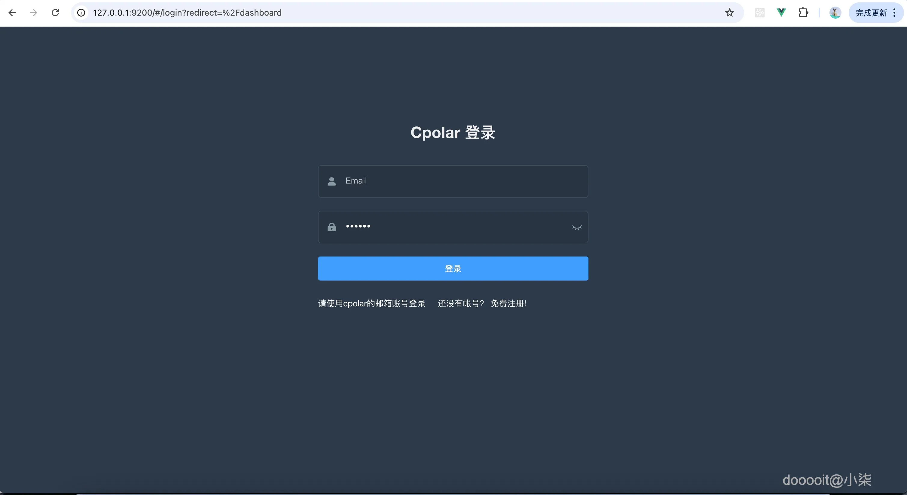Show the password with the eye toggle
The height and width of the screenshot is (495, 907).
576,227
